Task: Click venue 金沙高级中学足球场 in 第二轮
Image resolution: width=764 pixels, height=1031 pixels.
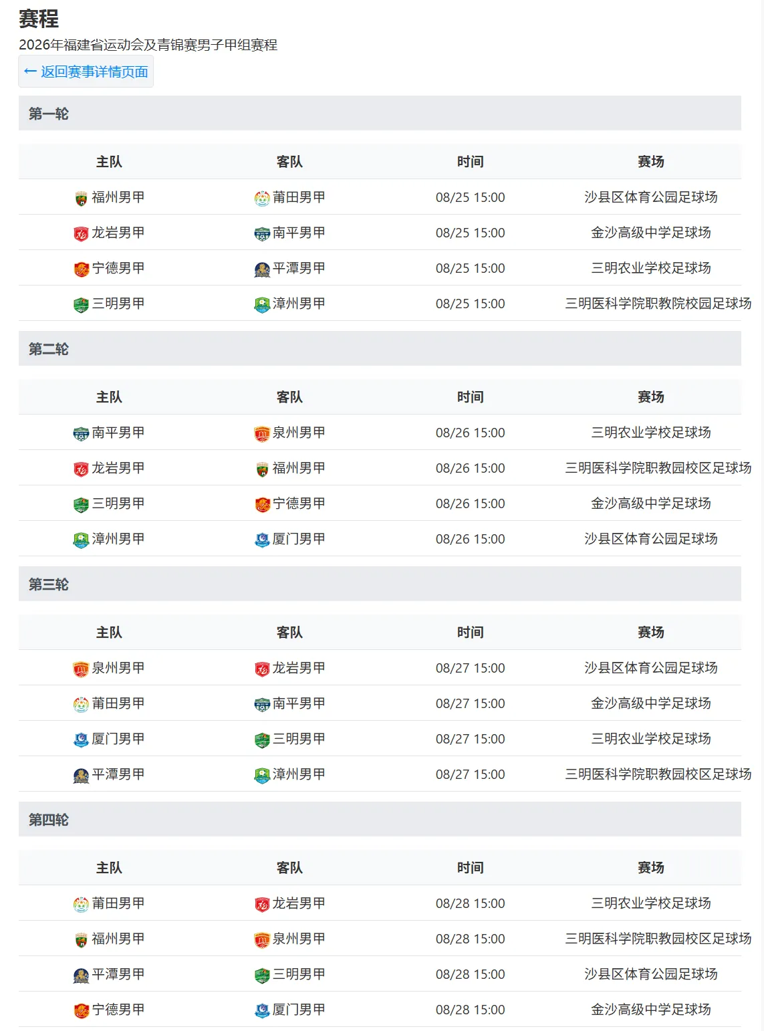Action: 651,503
